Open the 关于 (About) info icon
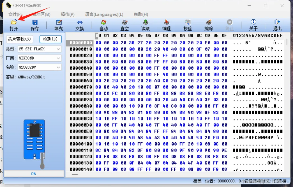 [253, 22]
